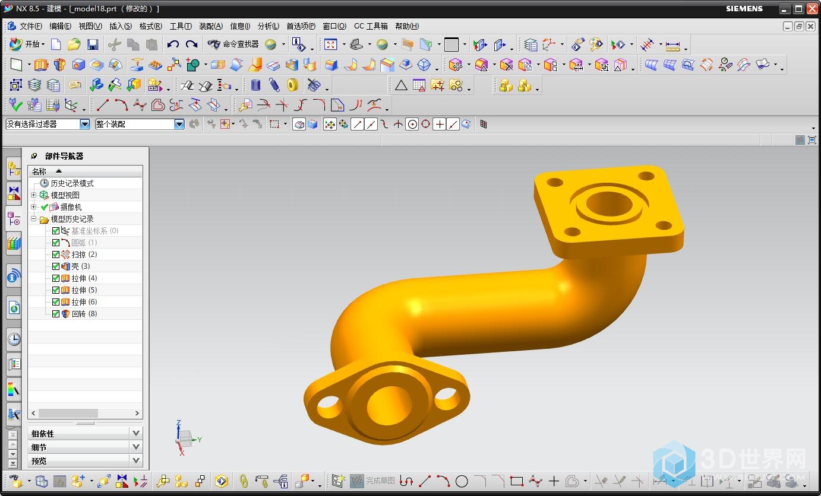Expand the 模型视图 tree node
Viewport: 821px width, 496px height.
pos(34,195)
